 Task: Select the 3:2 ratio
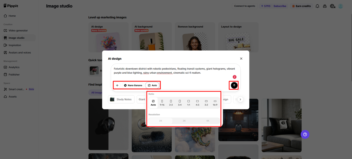point(206,103)
